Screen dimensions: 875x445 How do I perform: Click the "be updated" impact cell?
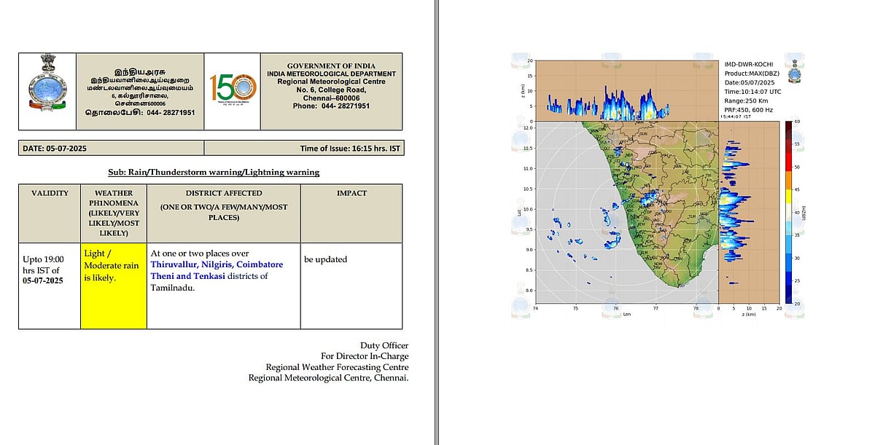click(325, 259)
